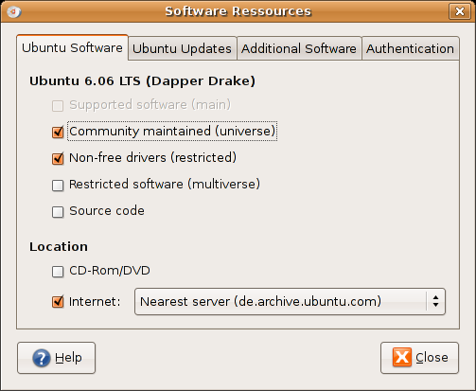Go to the Authentication tab
The width and height of the screenshot is (476, 391).
[x=410, y=49]
